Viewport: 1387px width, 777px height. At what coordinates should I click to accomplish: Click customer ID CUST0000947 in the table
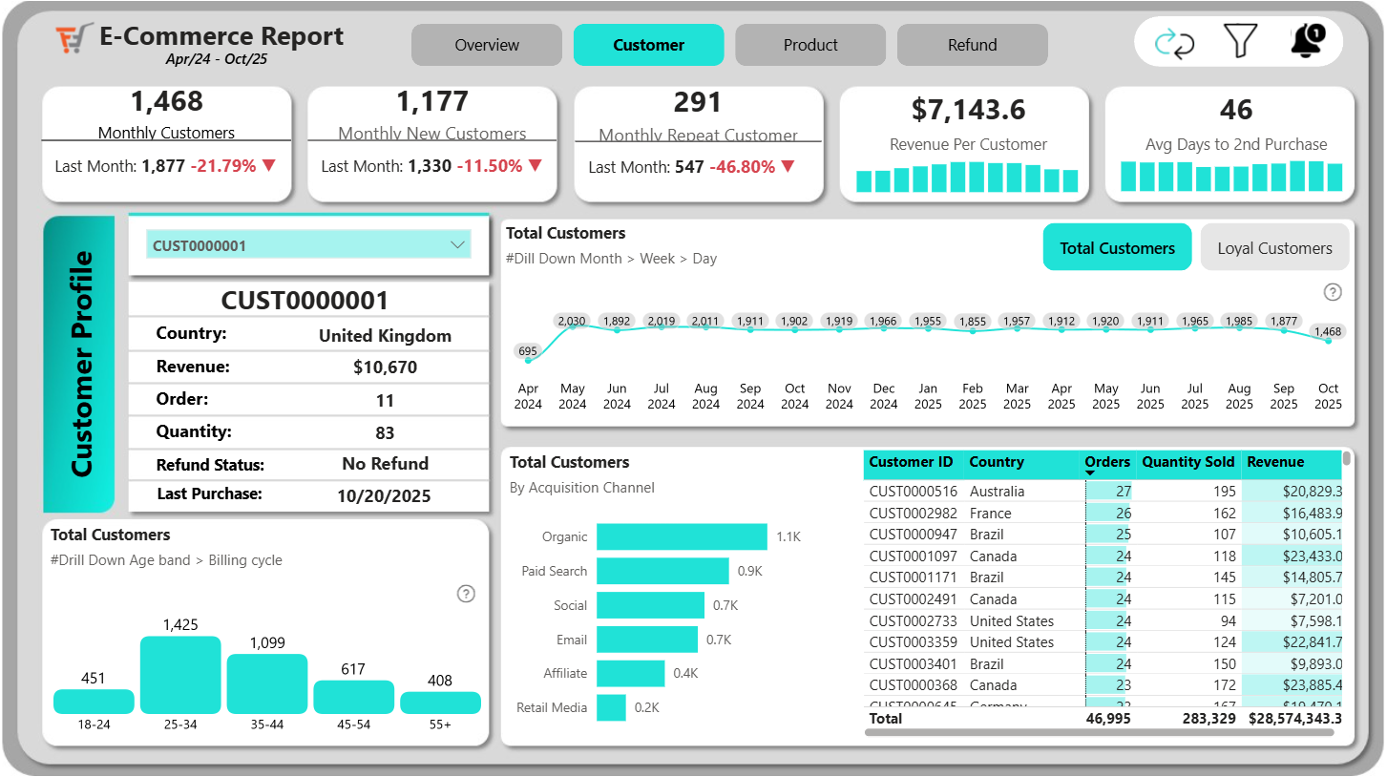[x=912, y=535]
